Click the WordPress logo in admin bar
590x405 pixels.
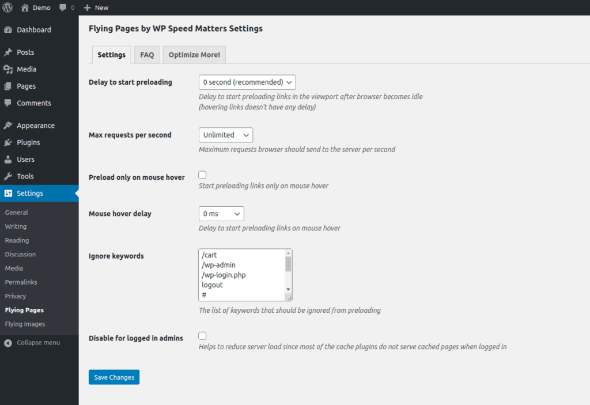point(7,7)
